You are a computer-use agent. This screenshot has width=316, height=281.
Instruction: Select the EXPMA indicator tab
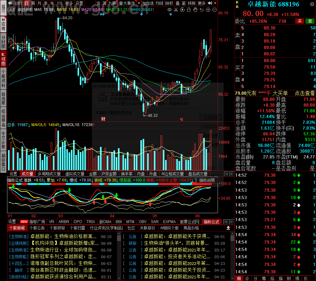point(169,221)
